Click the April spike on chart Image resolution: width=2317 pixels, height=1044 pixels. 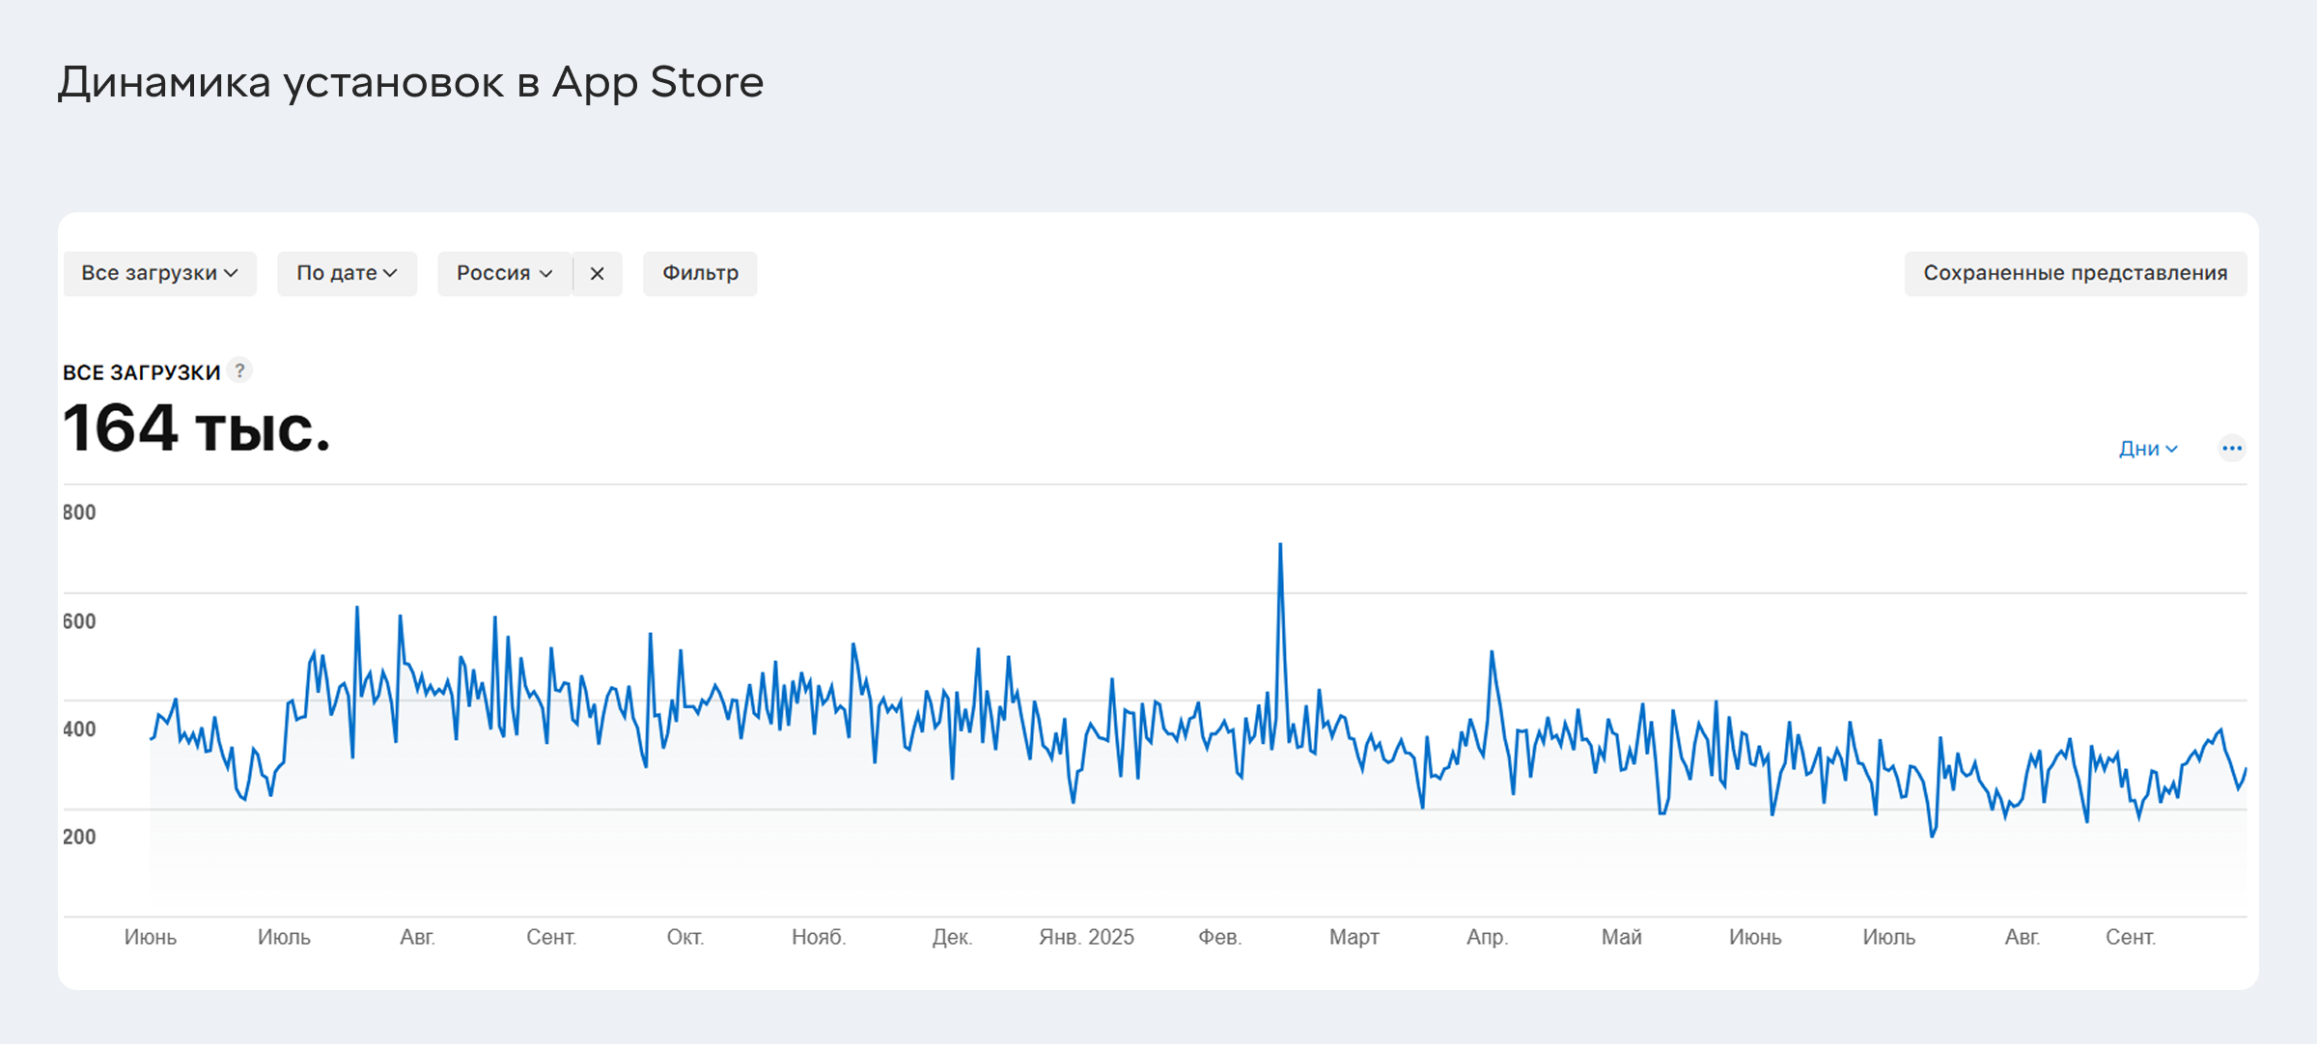click(1492, 654)
